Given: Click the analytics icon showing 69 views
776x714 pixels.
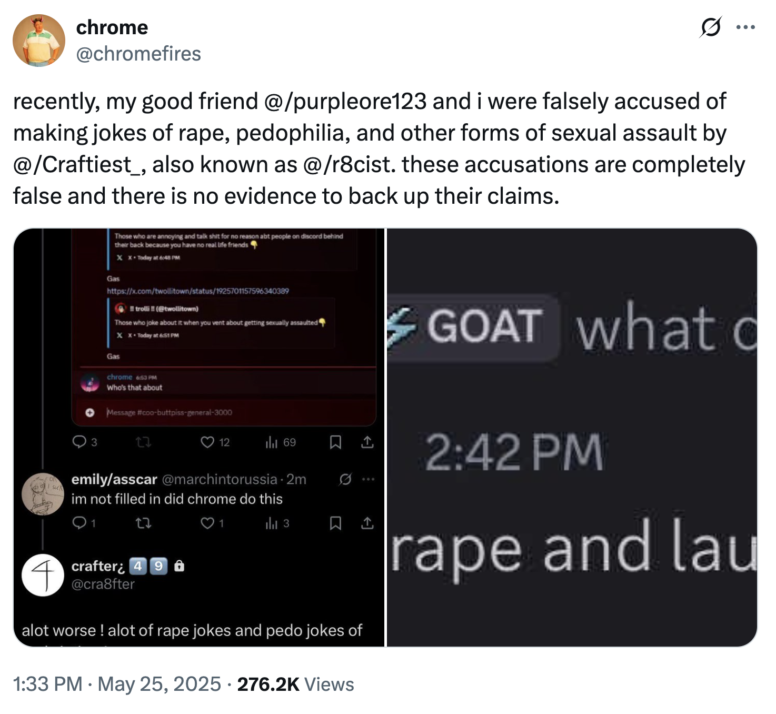Looking at the screenshot, I should pos(272,442).
